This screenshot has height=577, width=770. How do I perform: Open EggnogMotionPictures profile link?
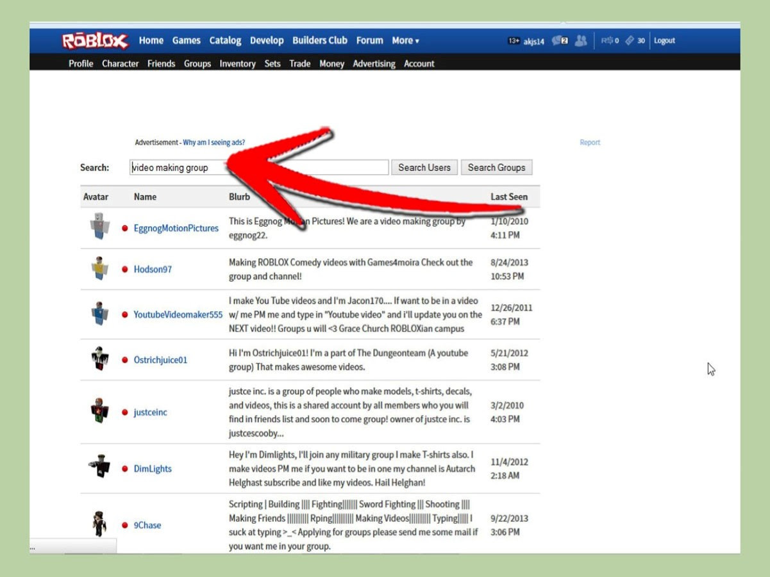176,228
